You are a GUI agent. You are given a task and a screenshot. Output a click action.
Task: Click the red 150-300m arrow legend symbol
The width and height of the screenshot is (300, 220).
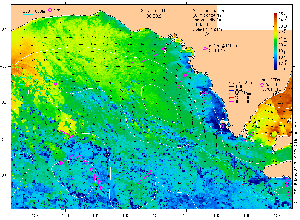pos(231,98)
